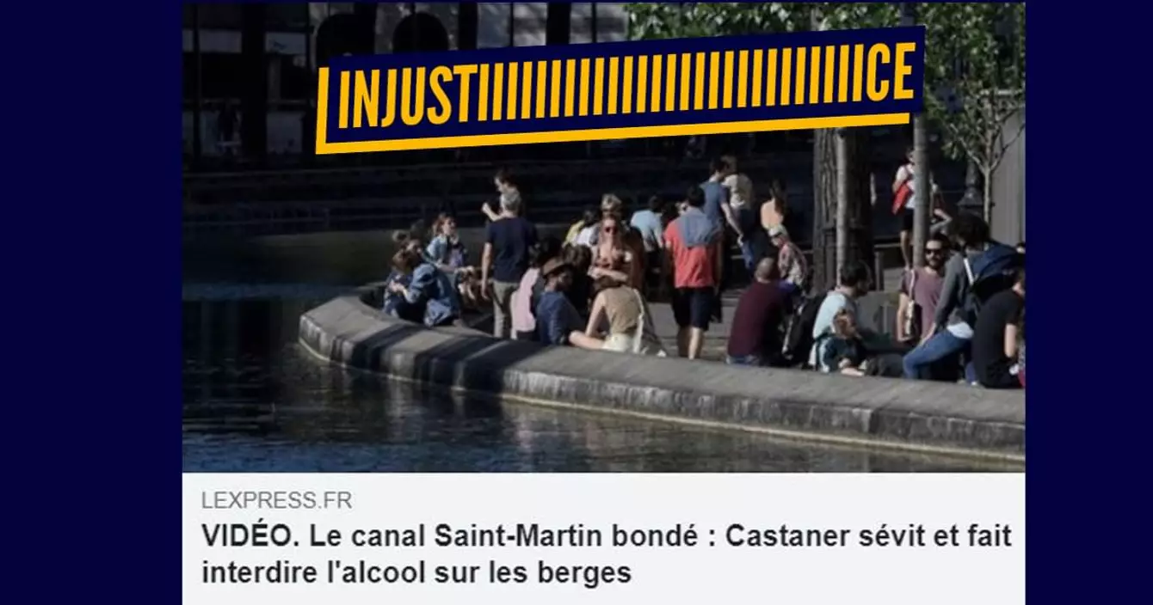Click the letters INJUST on the banner
This screenshot has height=605, width=1153.
[x=407, y=95]
